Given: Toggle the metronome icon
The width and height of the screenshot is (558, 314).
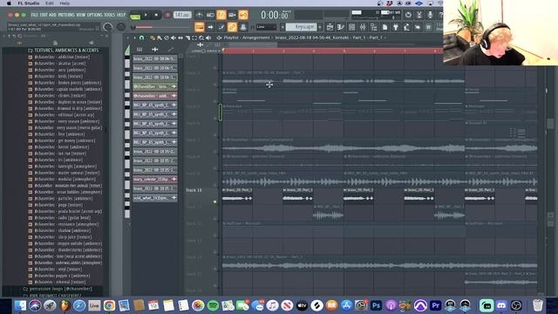Looking at the screenshot, I should tap(200, 15).
